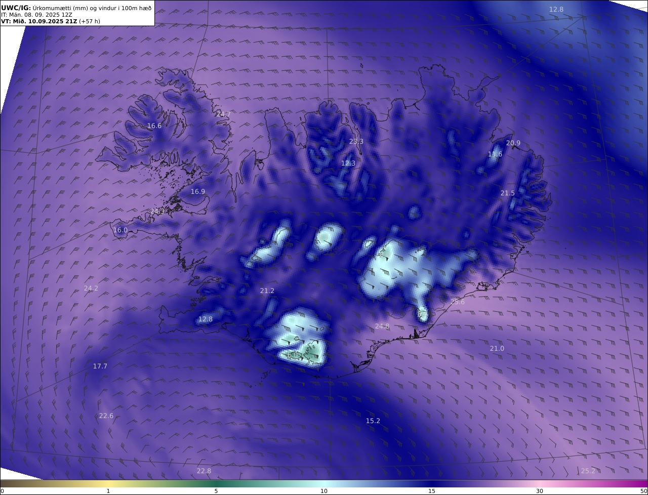
Task: Click the 21.2 value label
Action: point(267,291)
